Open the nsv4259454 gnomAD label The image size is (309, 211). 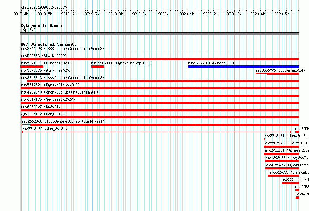(287, 165)
